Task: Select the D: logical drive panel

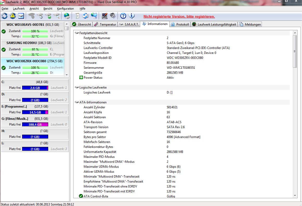Action: click(35, 97)
